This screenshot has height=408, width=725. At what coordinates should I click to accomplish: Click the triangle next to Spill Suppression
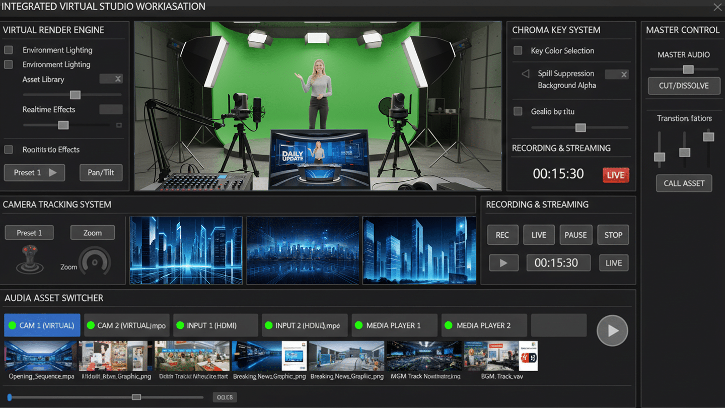pyautogui.click(x=524, y=73)
